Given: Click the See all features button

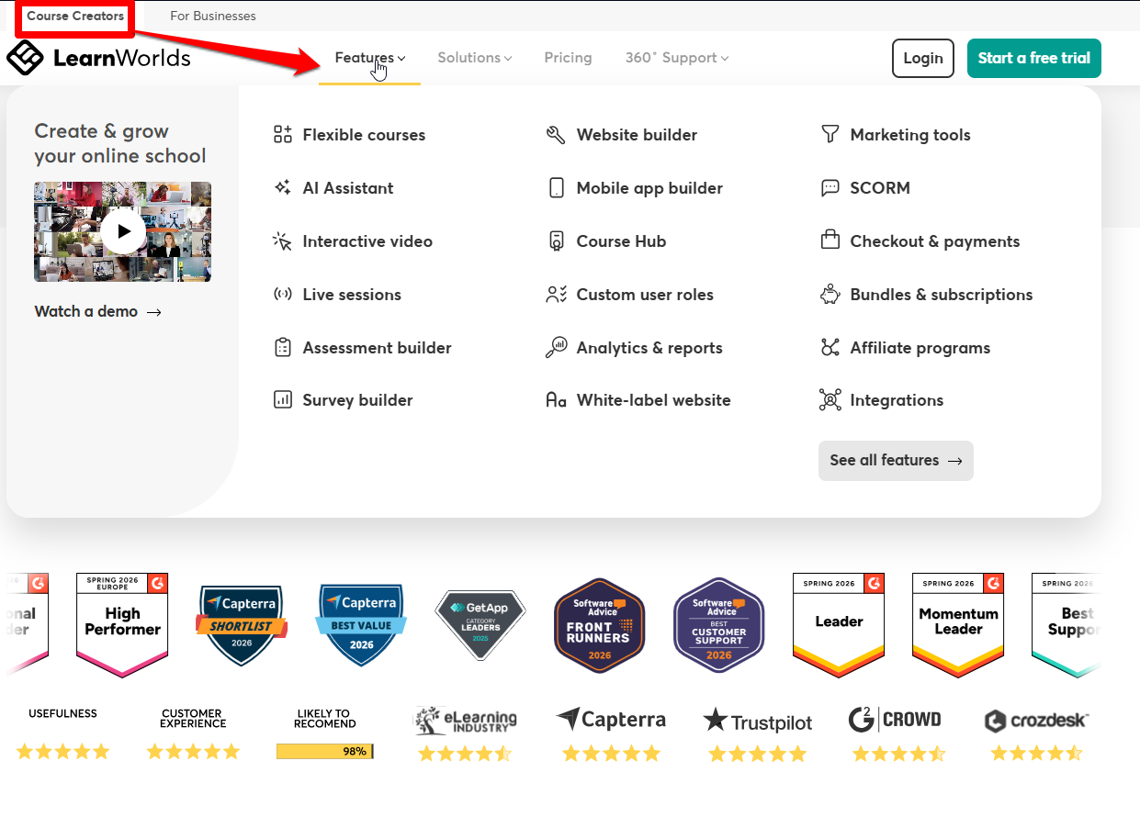Looking at the screenshot, I should 896,461.
